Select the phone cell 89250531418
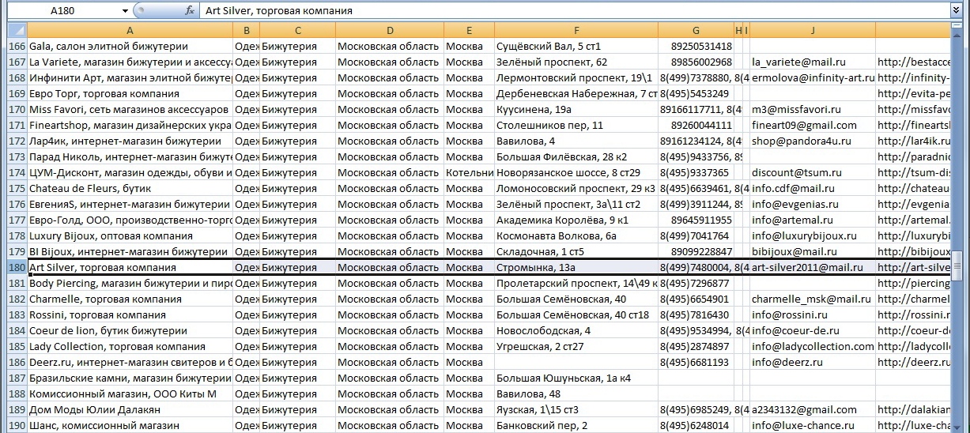 click(696, 47)
